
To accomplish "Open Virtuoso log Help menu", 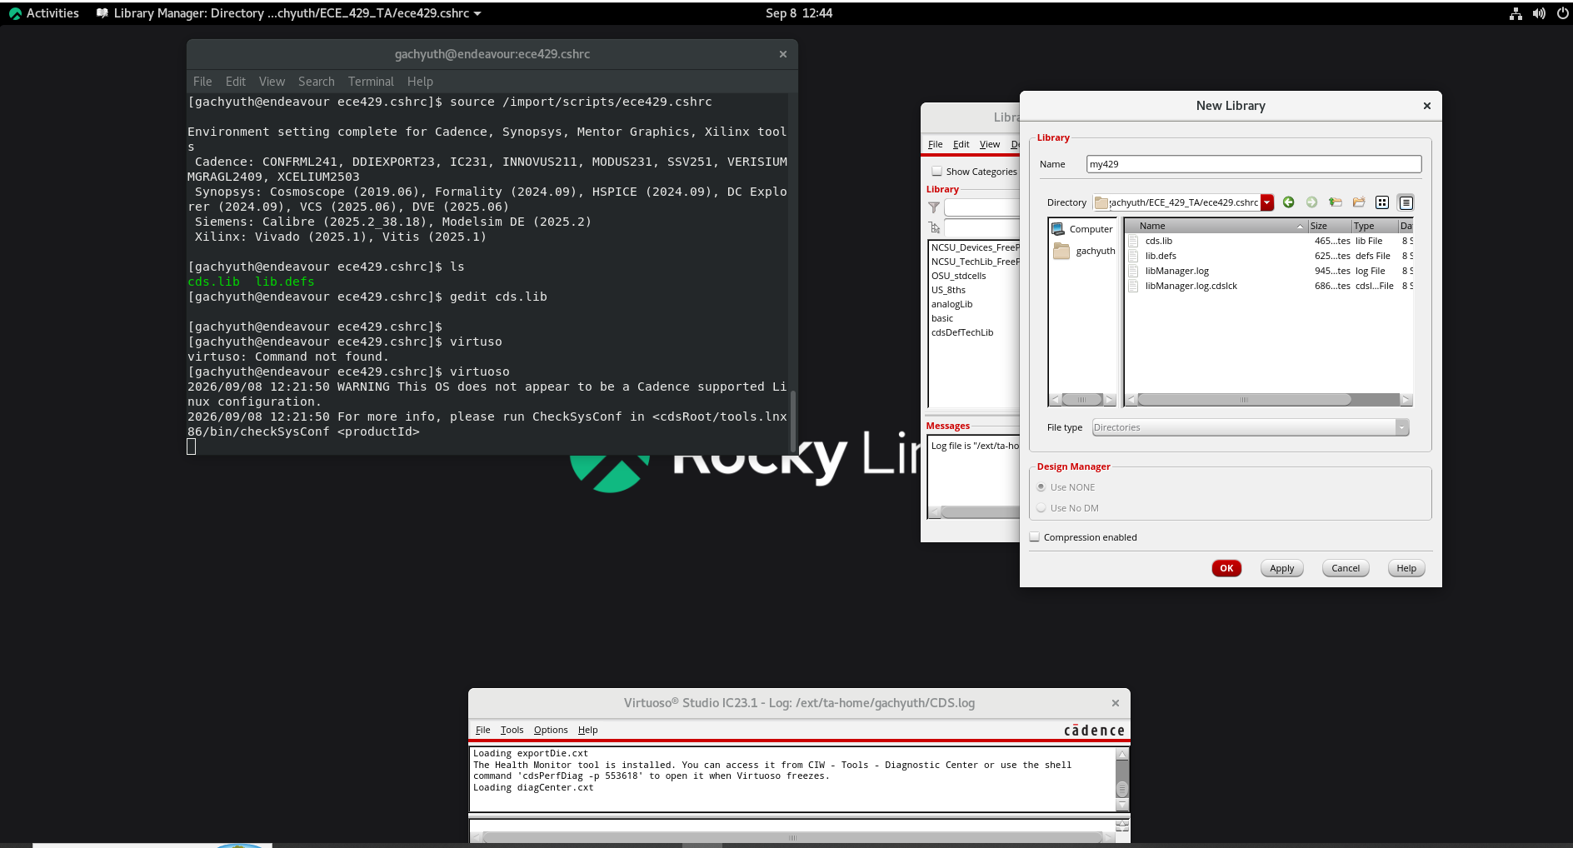I will click(x=587, y=730).
